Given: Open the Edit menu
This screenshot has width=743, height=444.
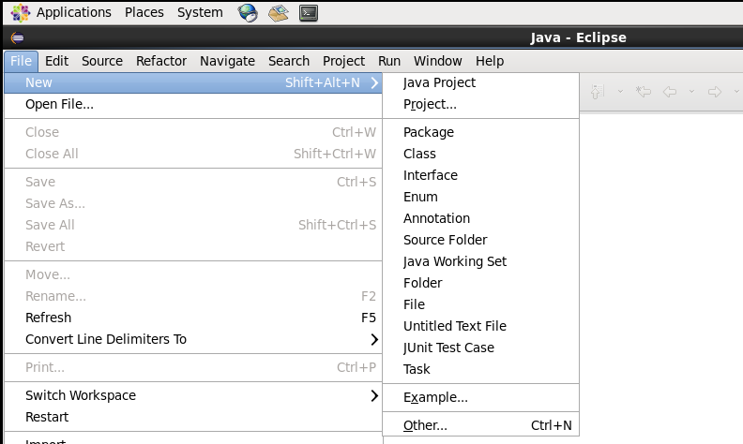Looking at the screenshot, I should click(56, 61).
